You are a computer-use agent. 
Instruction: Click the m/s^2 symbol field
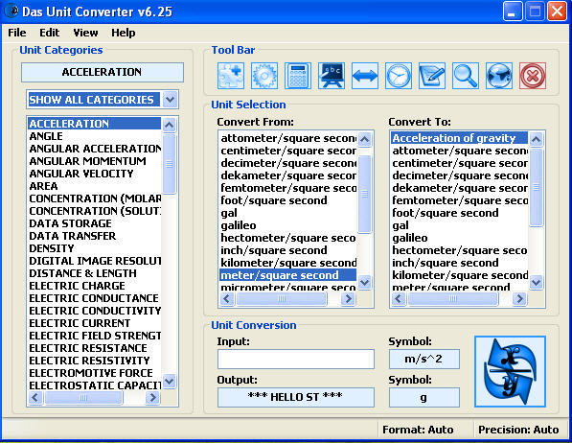pos(423,359)
